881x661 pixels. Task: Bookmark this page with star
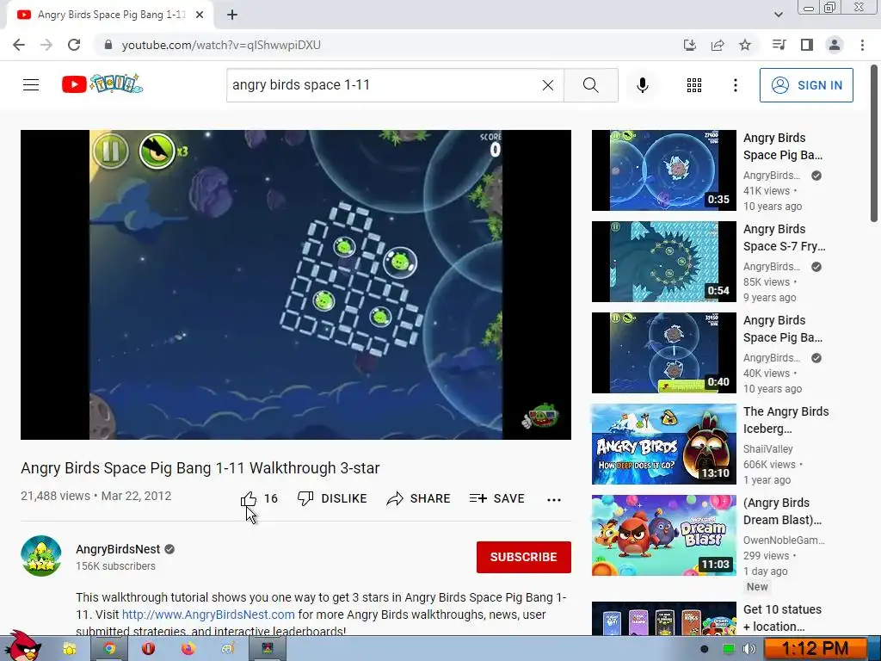745,45
